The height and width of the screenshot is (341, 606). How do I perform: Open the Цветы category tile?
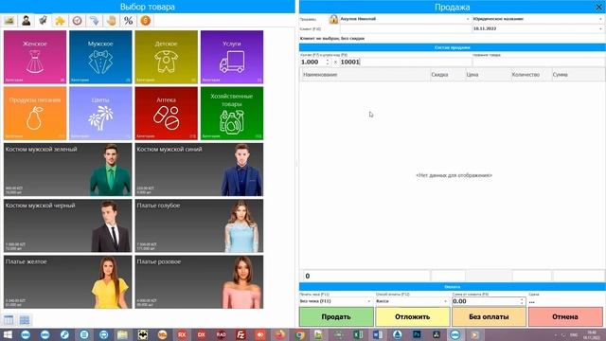pyautogui.click(x=100, y=114)
